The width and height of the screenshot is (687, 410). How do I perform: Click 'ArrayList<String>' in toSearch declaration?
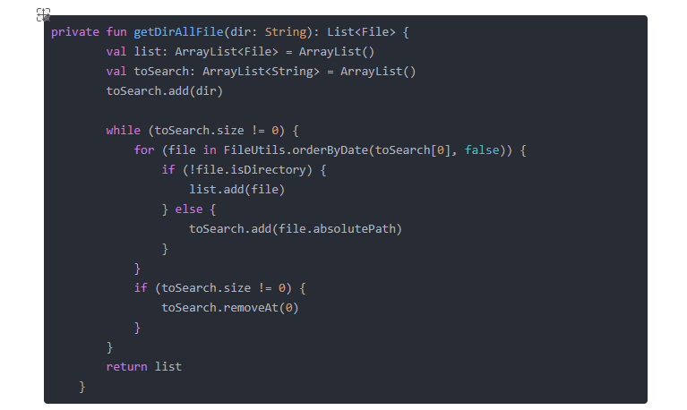[261, 72]
